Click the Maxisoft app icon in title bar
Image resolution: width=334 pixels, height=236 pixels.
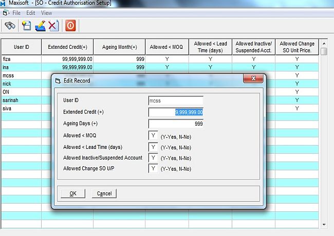coord(4,3)
